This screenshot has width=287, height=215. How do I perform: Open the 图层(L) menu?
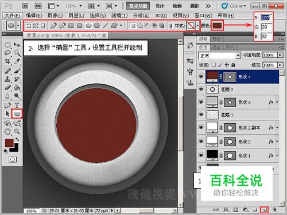[76, 15]
